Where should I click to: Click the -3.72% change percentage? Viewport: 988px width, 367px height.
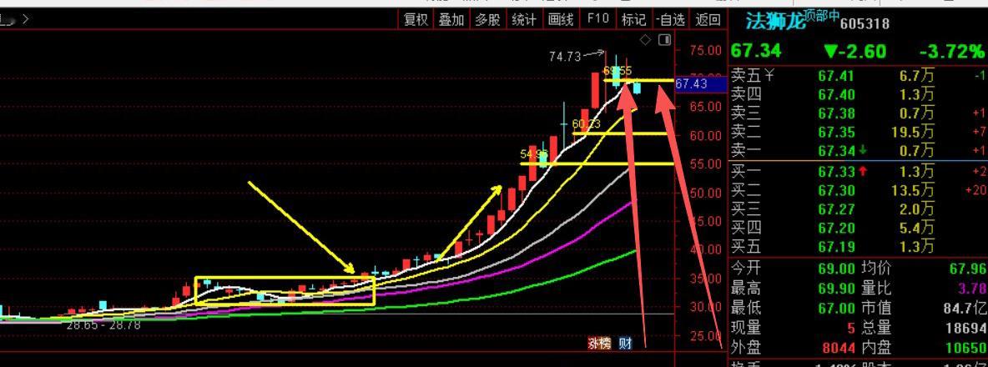pyautogui.click(x=954, y=51)
